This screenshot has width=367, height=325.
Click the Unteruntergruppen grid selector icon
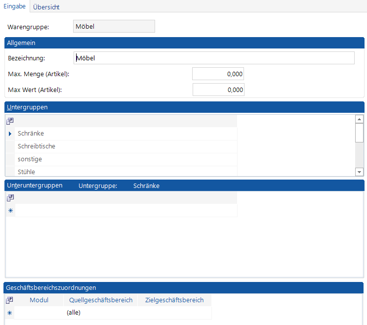10,198
